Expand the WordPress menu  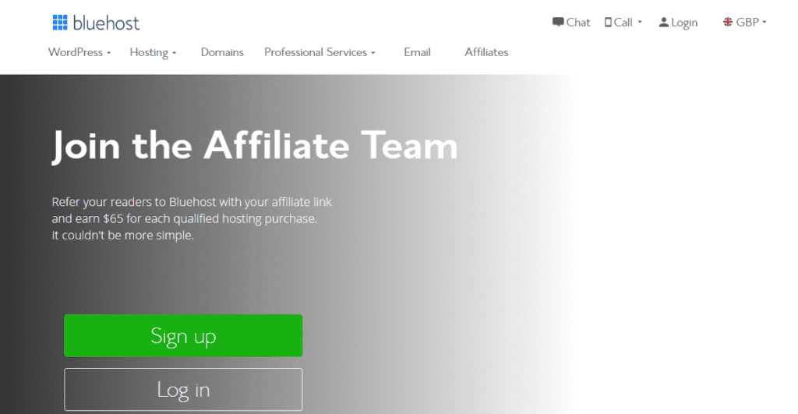pos(79,52)
